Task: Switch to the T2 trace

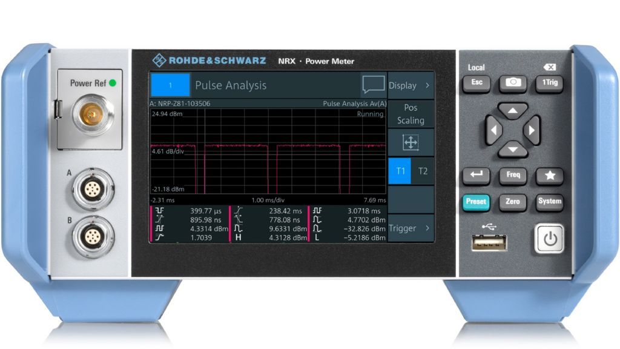Action: click(423, 171)
